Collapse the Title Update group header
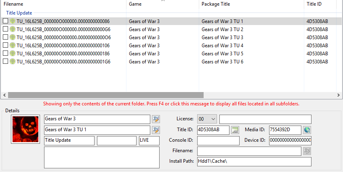343x172 pixels. [x=19, y=13]
